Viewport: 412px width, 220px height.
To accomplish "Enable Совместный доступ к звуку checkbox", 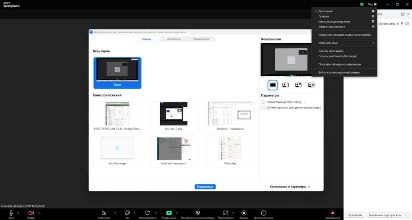I will pos(263,102).
